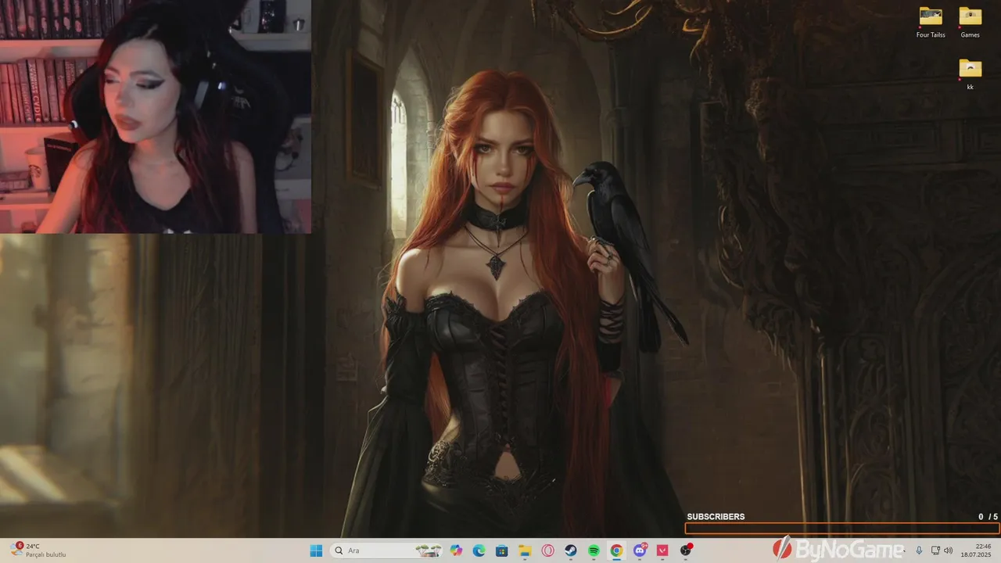Select the kk desktop folder
The image size is (1001, 563).
click(x=970, y=74)
